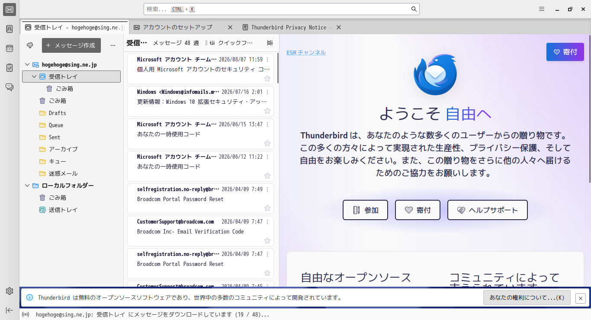Open the Chat space
Image resolution: width=591 pixels, height=320 pixels.
(10, 87)
